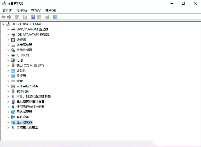Click the Forward arrow toolbar icon

[x=9, y=17]
